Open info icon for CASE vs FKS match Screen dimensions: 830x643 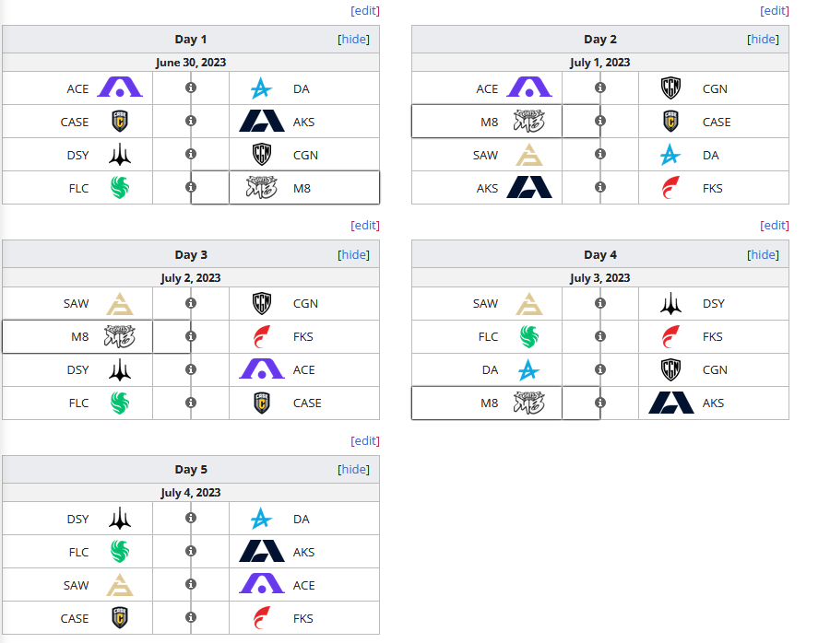tap(191, 618)
